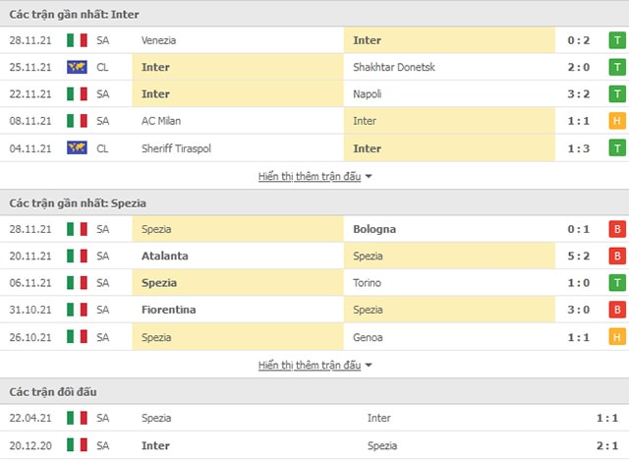
Task: Click the 0 : 1 score for Spezia–Bologna
Action: tap(579, 229)
